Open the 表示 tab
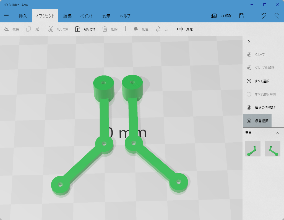The width and height of the screenshot is (284, 220). pyautogui.click(x=106, y=16)
